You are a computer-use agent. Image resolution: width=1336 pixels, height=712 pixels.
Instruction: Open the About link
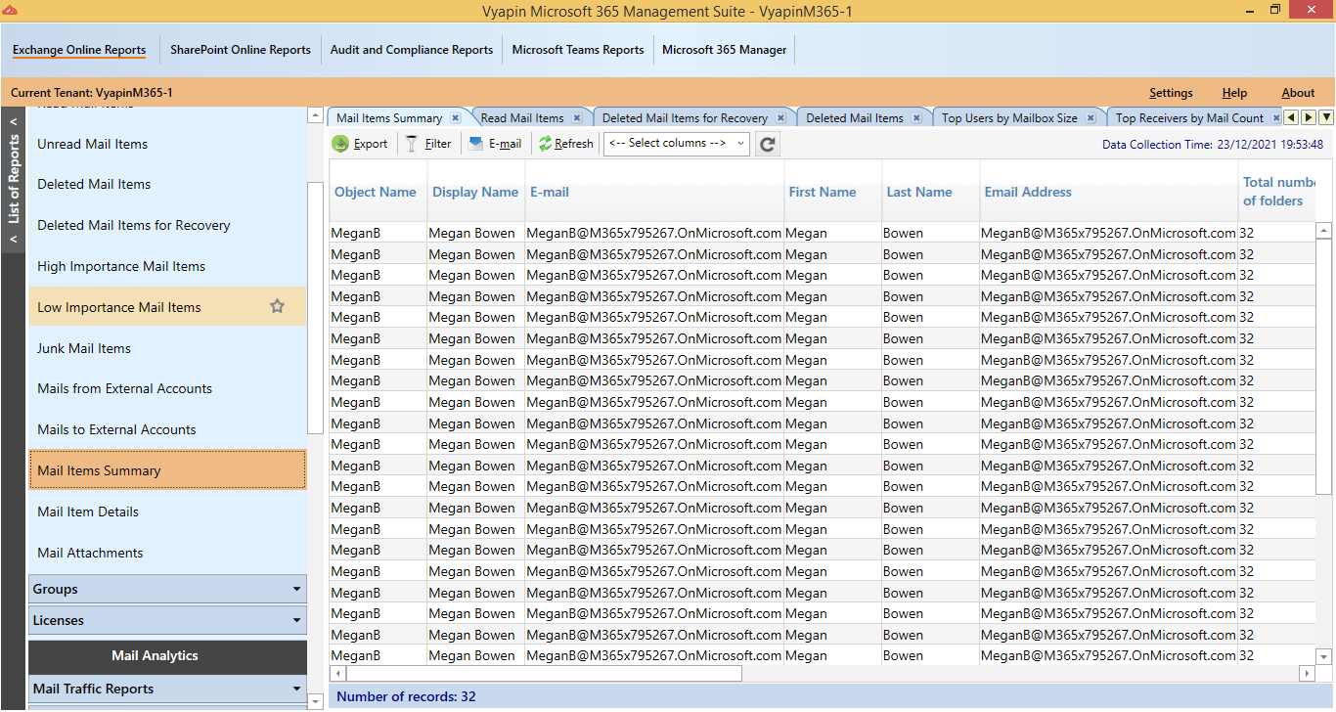coord(1298,93)
